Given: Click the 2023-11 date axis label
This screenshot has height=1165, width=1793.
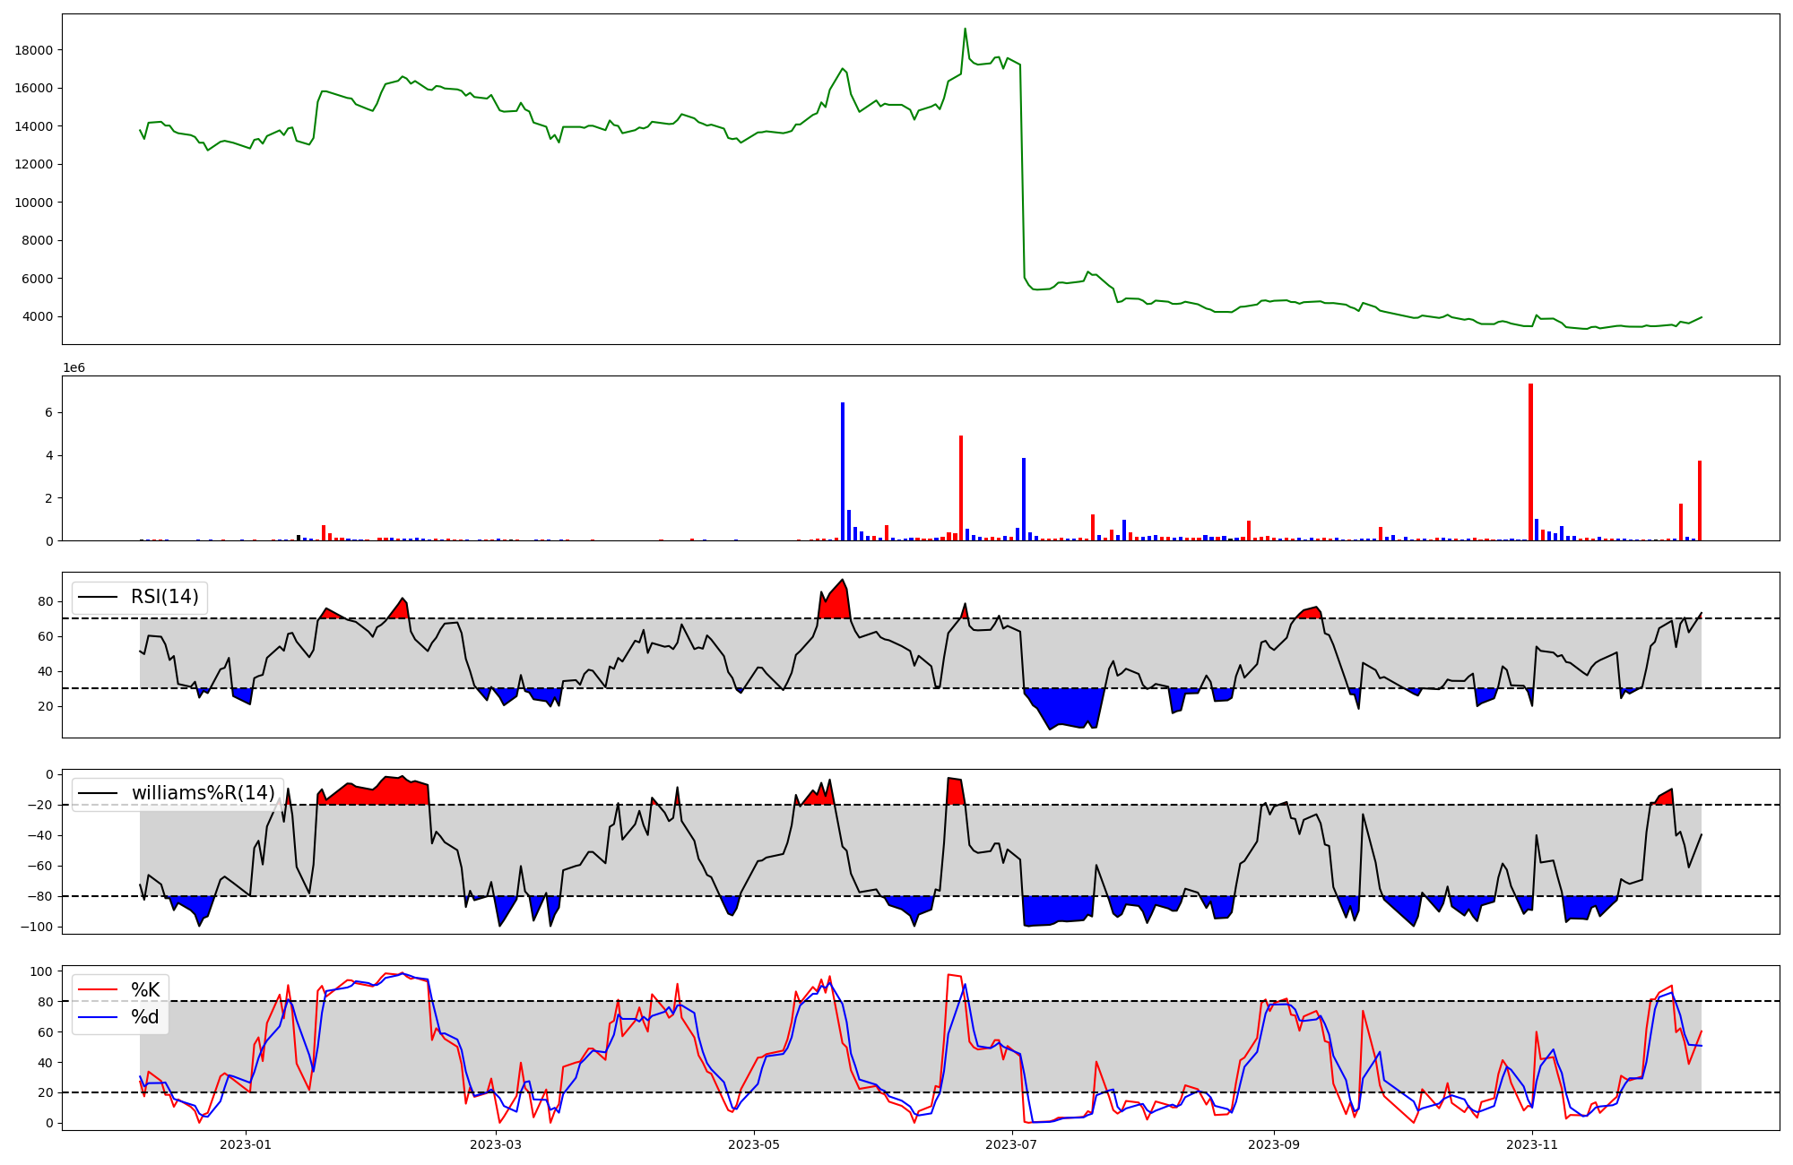Looking at the screenshot, I should tap(1532, 1144).
